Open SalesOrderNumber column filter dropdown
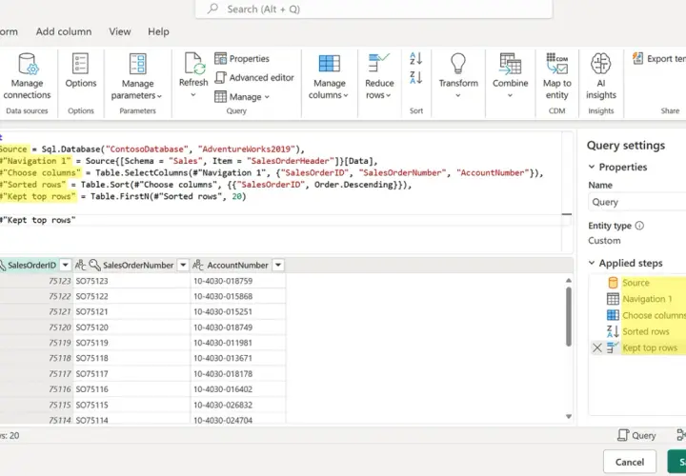The image size is (686, 476). [x=183, y=265]
